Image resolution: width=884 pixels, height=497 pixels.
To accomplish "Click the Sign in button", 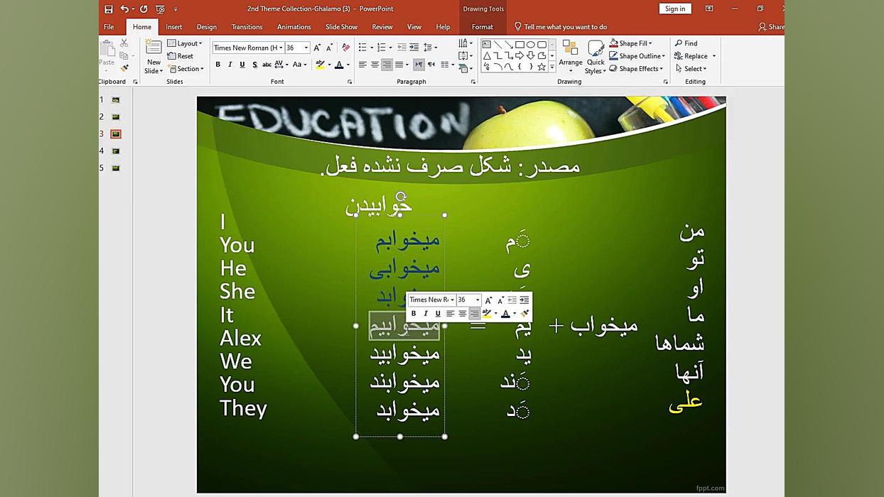I will coord(675,9).
